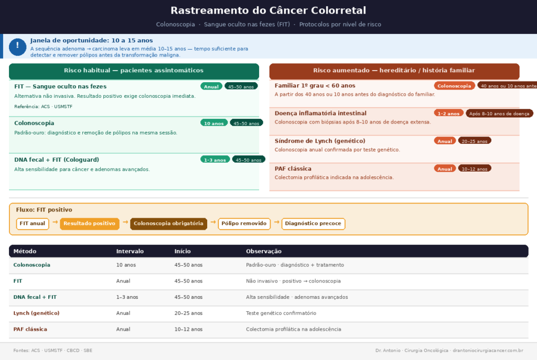Viewport: 537px width, 360px height.
Task: Click 'Teste genético confirmatório' observation
Action: 281,313
